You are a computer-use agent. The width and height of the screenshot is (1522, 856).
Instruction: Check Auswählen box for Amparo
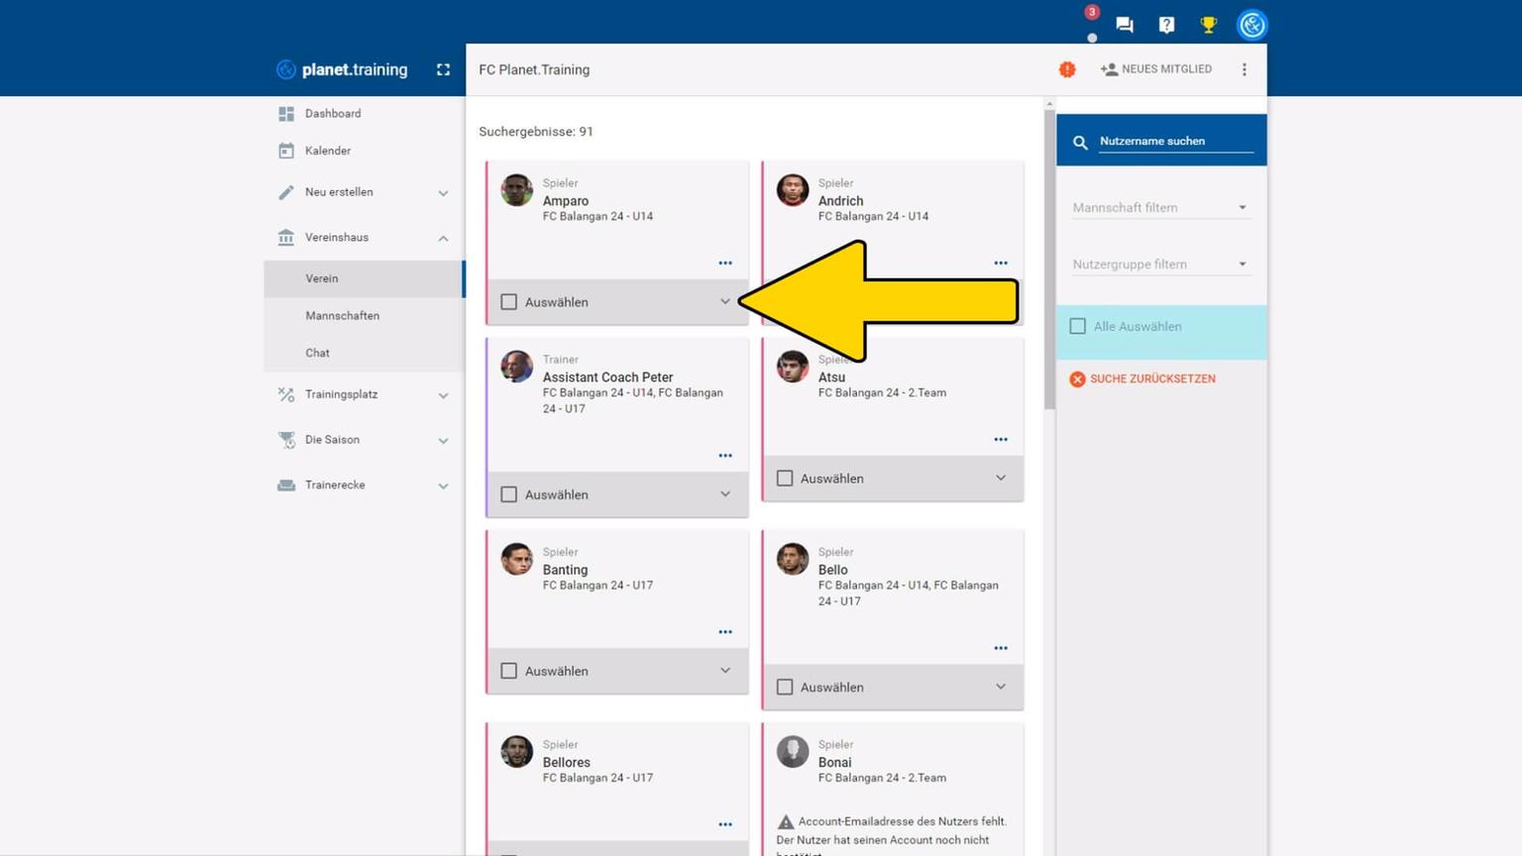[x=509, y=302]
